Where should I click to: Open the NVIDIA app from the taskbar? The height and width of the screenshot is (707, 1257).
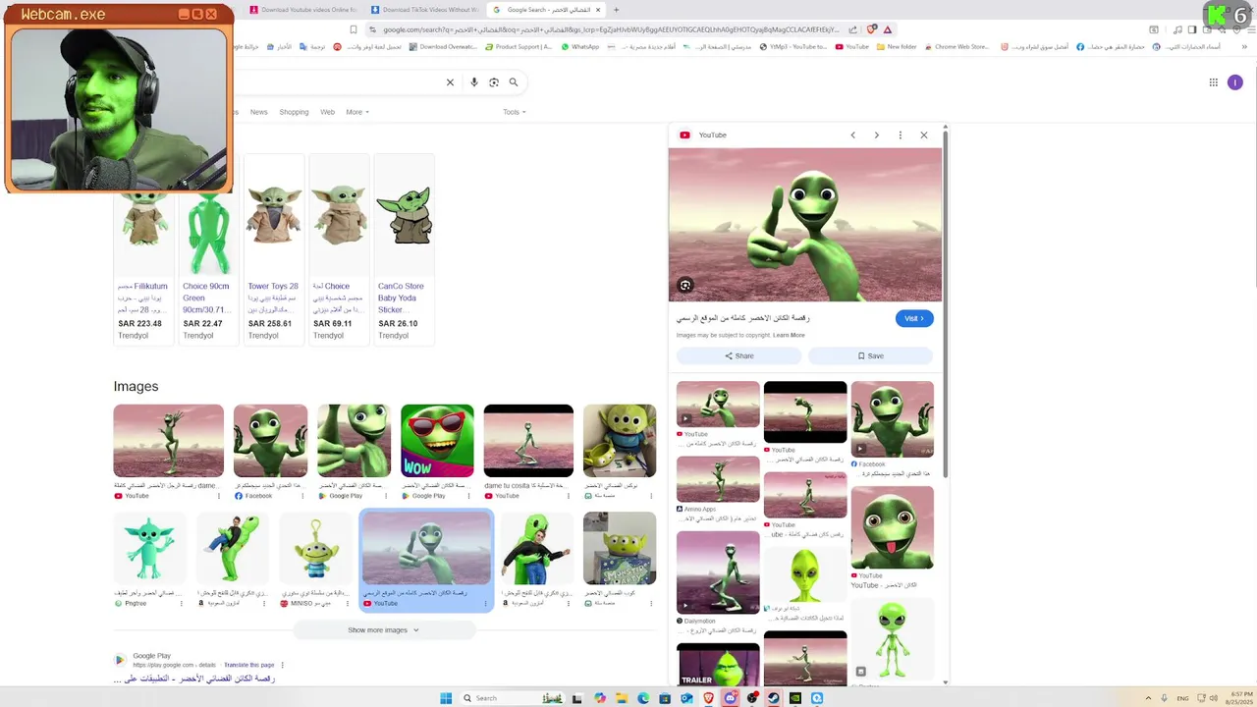click(x=795, y=698)
